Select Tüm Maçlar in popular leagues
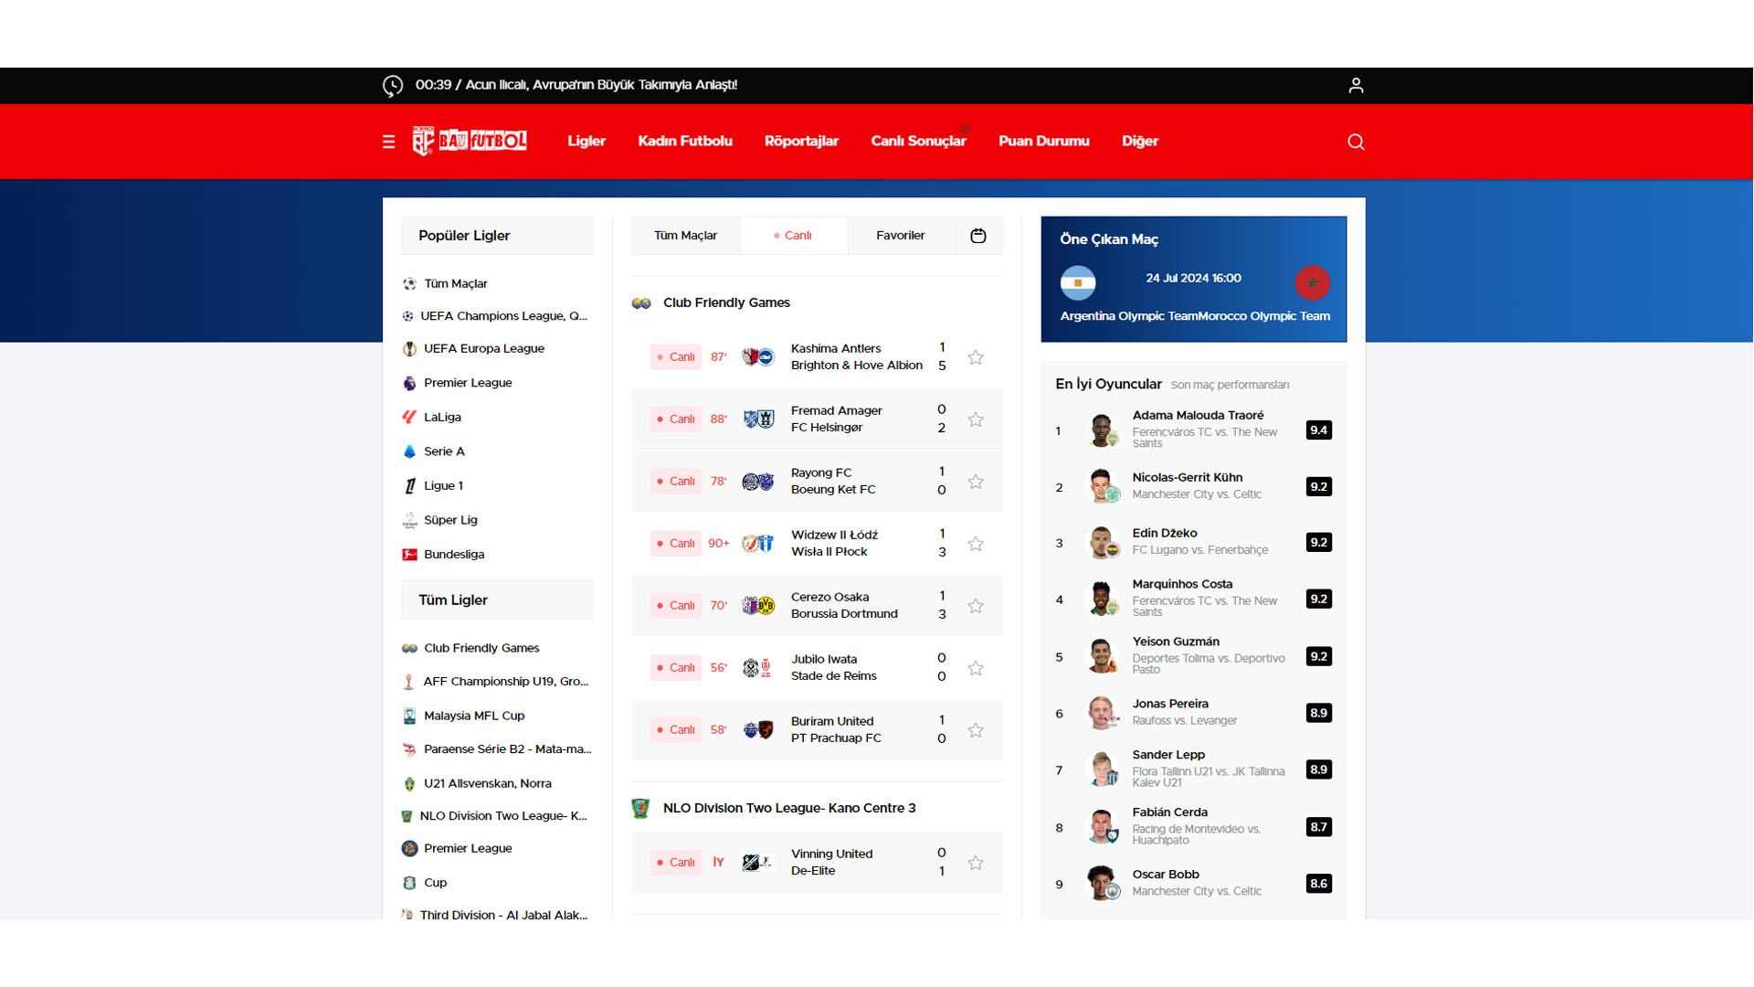This screenshot has width=1754, height=987. click(x=455, y=284)
